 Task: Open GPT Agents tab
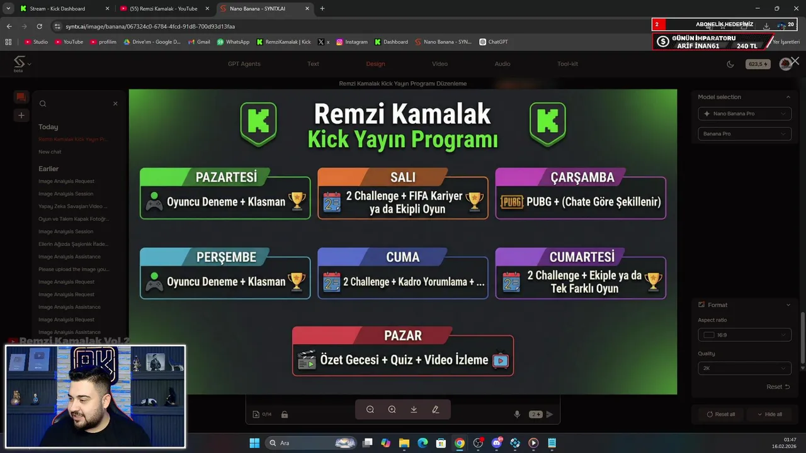[244, 64]
